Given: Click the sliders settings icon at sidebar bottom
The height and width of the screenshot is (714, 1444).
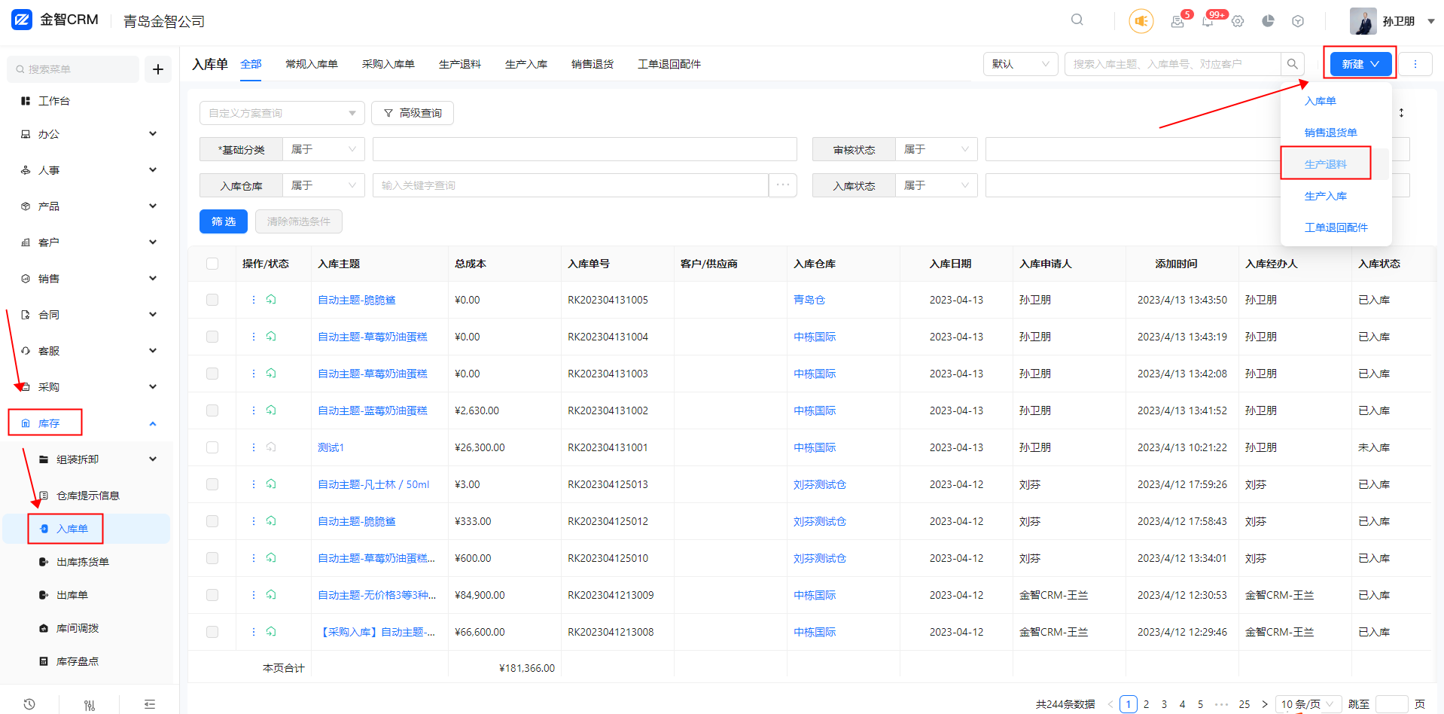Looking at the screenshot, I should tap(90, 705).
